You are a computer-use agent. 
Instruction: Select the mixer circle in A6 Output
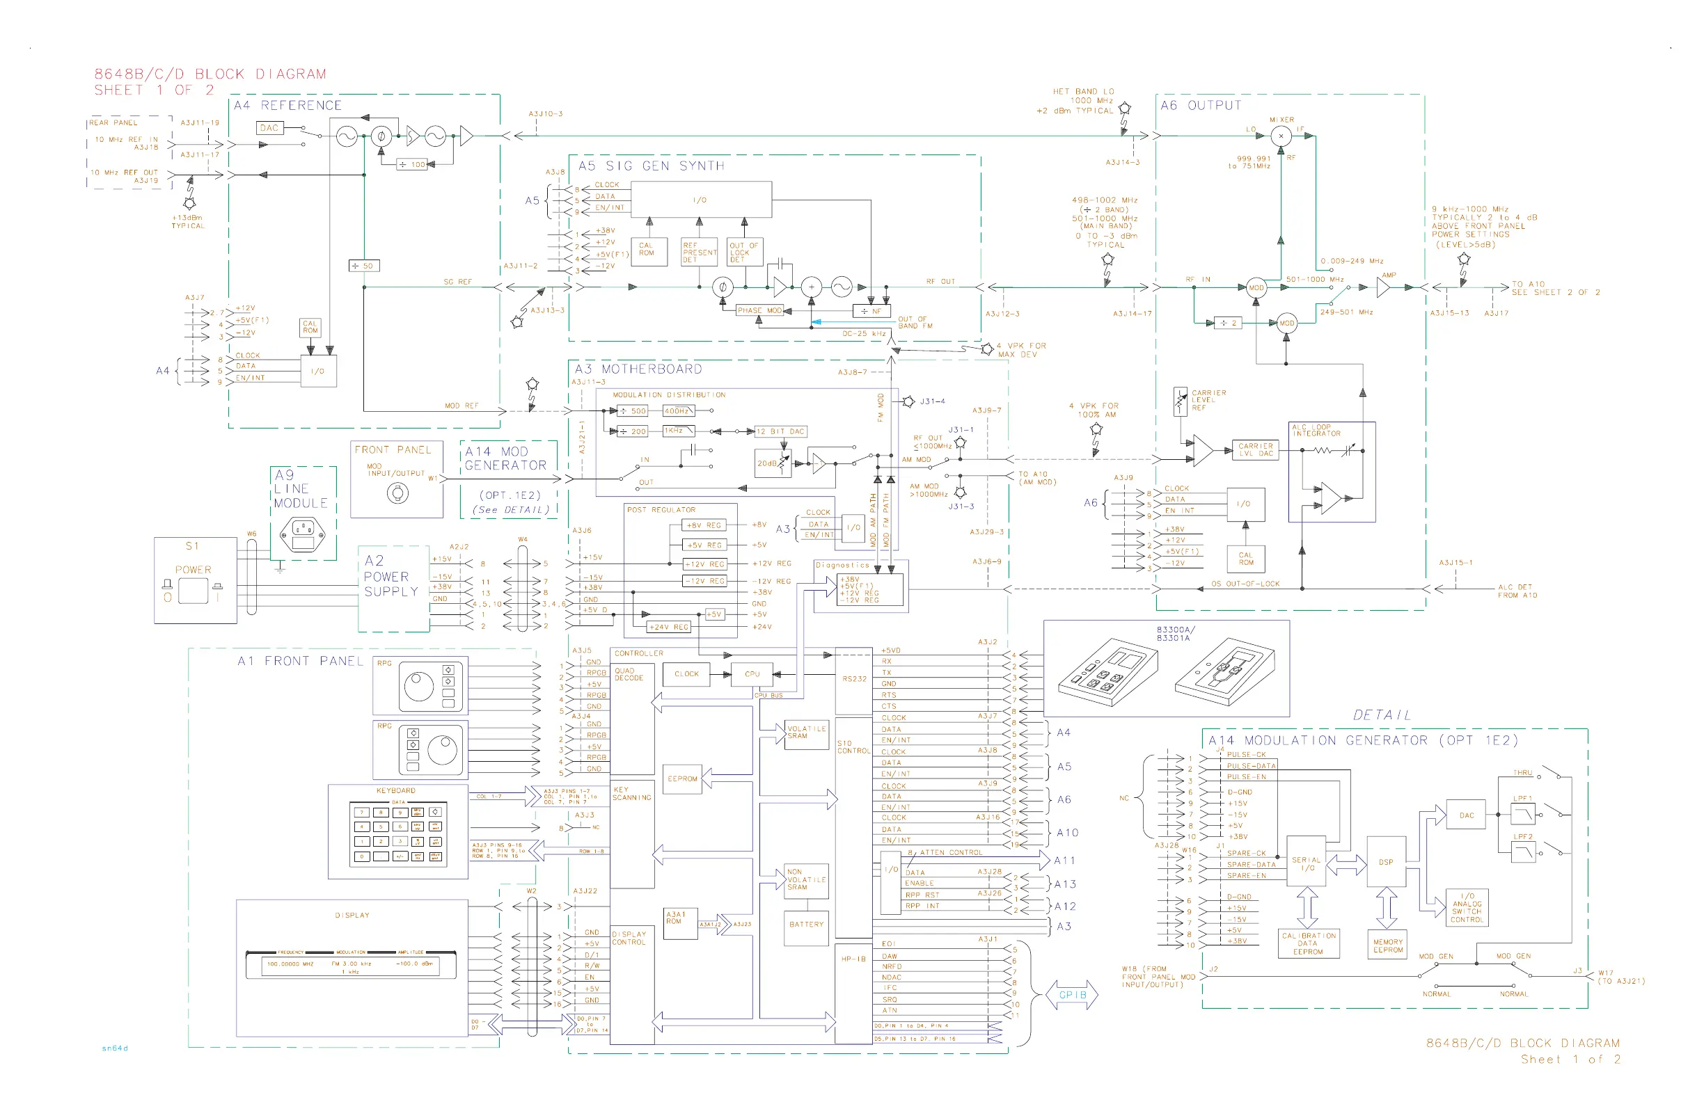pos(1280,136)
